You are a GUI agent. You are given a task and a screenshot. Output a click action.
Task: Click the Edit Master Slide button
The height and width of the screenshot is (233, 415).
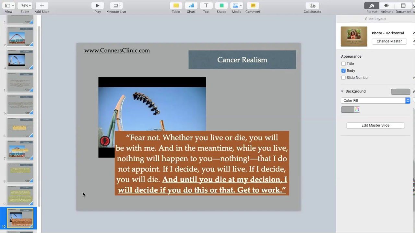pyautogui.click(x=375, y=125)
